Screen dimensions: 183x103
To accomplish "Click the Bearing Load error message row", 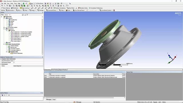I will coord(85,77).
